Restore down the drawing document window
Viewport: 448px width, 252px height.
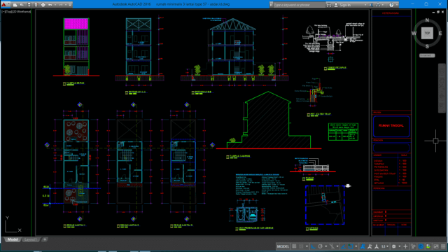click(438, 12)
